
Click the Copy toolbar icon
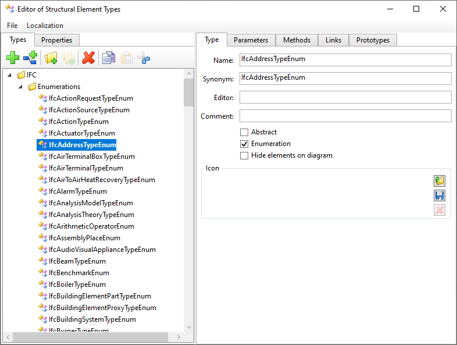pyautogui.click(x=109, y=58)
